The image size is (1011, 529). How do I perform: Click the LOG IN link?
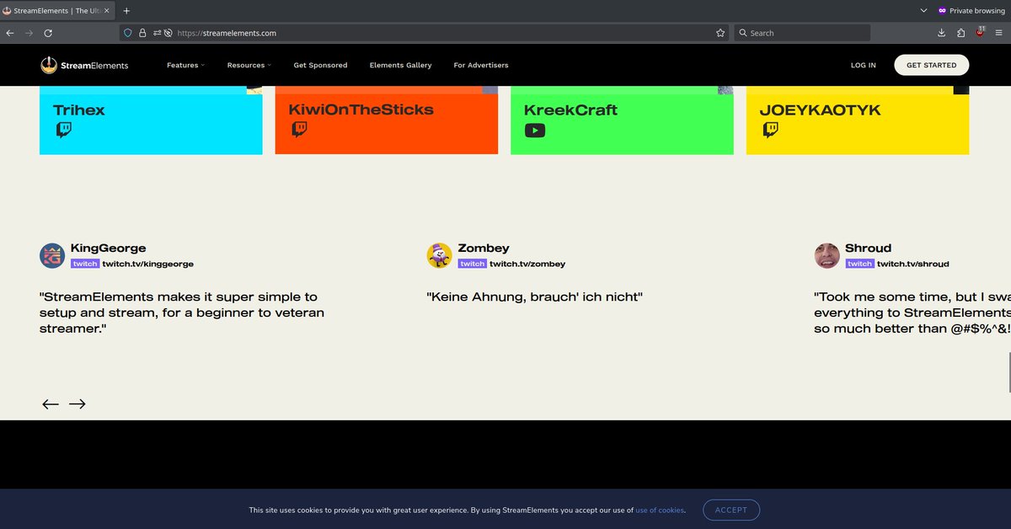coord(863,65)
